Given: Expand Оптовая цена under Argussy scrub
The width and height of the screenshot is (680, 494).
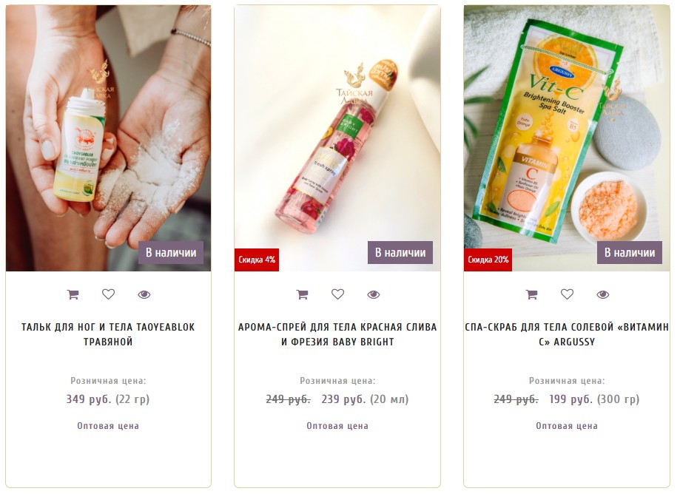Looking at the screenshot, I should 567,426.
